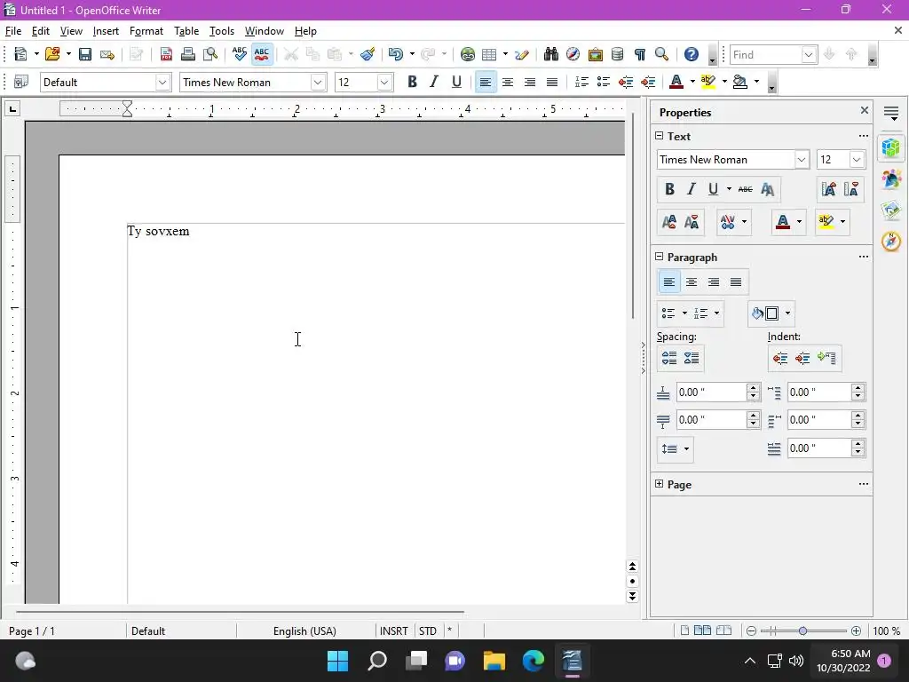
Task: Select the Format Paintbrush tool
Action: pos(368,54)
